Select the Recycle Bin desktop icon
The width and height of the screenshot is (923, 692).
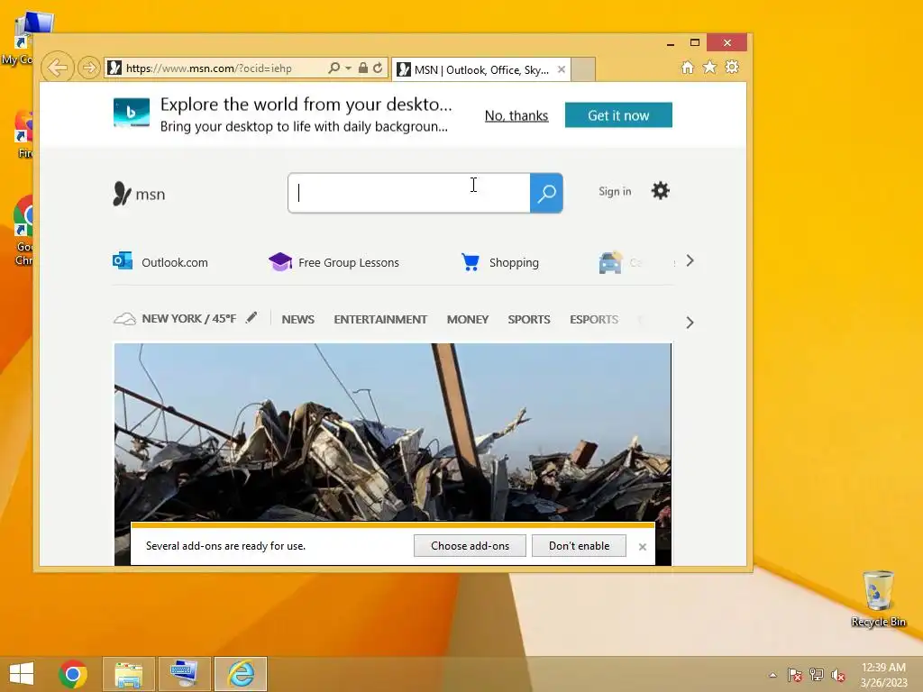tap(878, 599)
